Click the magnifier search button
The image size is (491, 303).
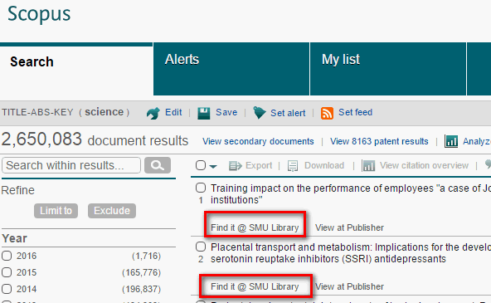pos(158,165)
